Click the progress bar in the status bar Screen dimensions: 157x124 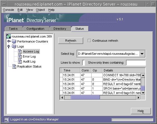132,120
